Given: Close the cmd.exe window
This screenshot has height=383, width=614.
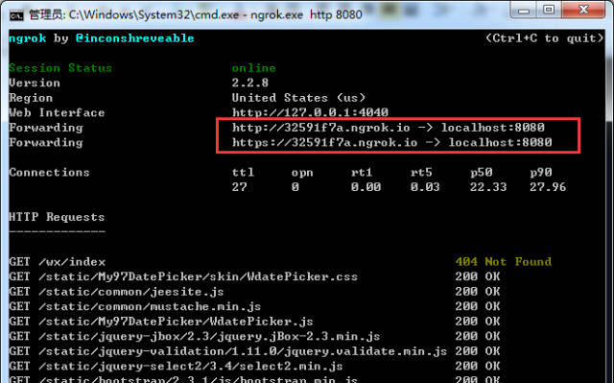Looking at the screenshot, I should [583, 10].
